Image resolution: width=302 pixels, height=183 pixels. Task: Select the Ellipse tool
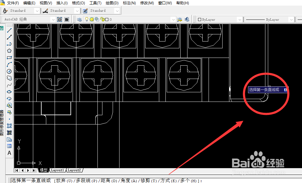pyautogui.click(x=9, y=92)
